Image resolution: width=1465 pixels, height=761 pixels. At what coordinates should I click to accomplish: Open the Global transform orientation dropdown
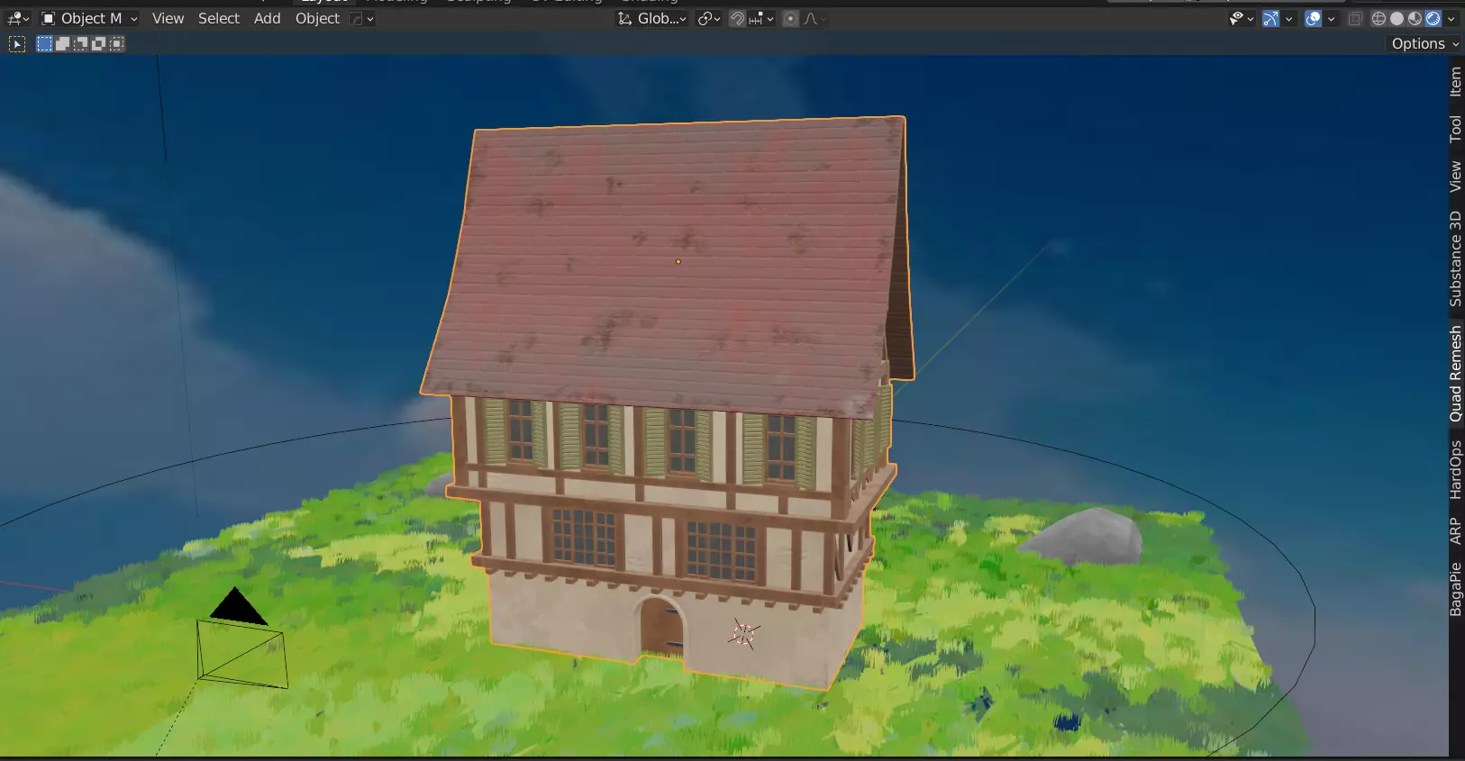[x=652, y=18]
